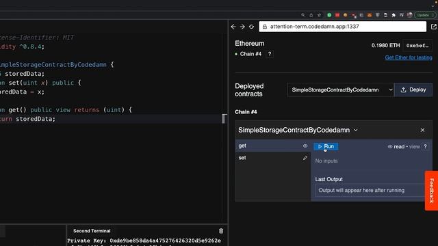Viewport: 438px width, 246px height.
Task: Click the Get Ether for testing link
Action: tap(409, 57)
